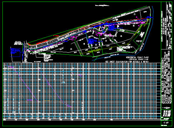Click the JESSE WALKER ENGINEERING title text
174x128 pixels.
(x=163, y=81)
